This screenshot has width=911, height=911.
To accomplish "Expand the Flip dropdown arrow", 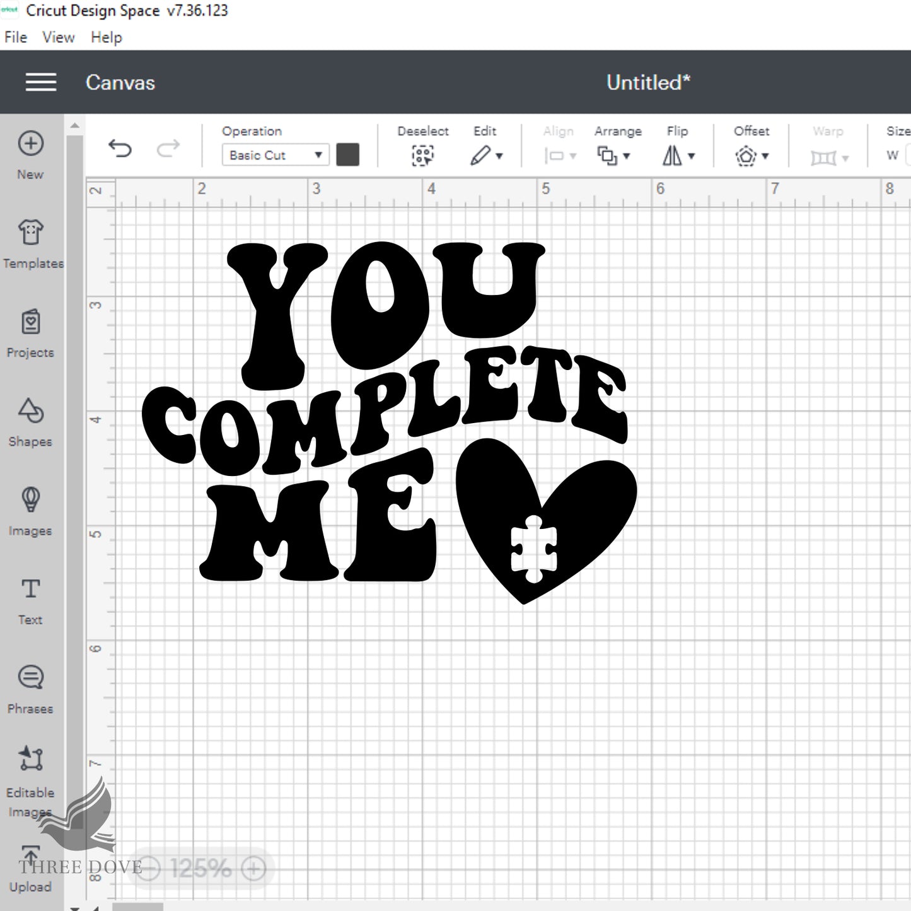I will coord(692,156).
